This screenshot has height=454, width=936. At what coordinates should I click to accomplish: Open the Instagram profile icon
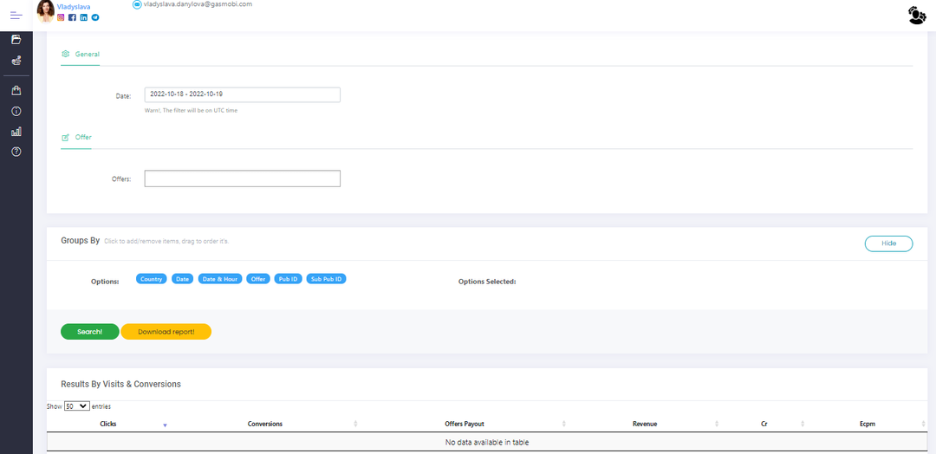61,17
